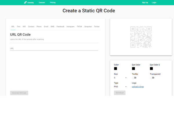Switch to the Snapchat tab

tap(88, 26)
